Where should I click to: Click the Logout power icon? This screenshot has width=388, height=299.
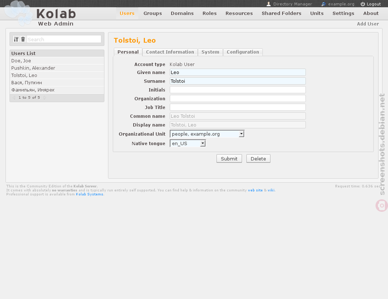(x=363, y=4)
